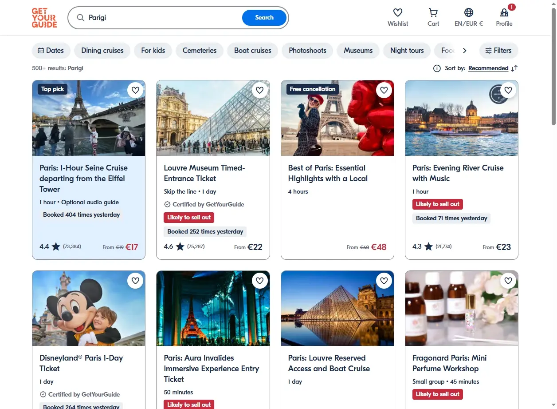Wishlist heart on Louvre Reserved Access card
The height and width of the screenshot is (409, 557).
pyautogui.click(x=384, y=281)
